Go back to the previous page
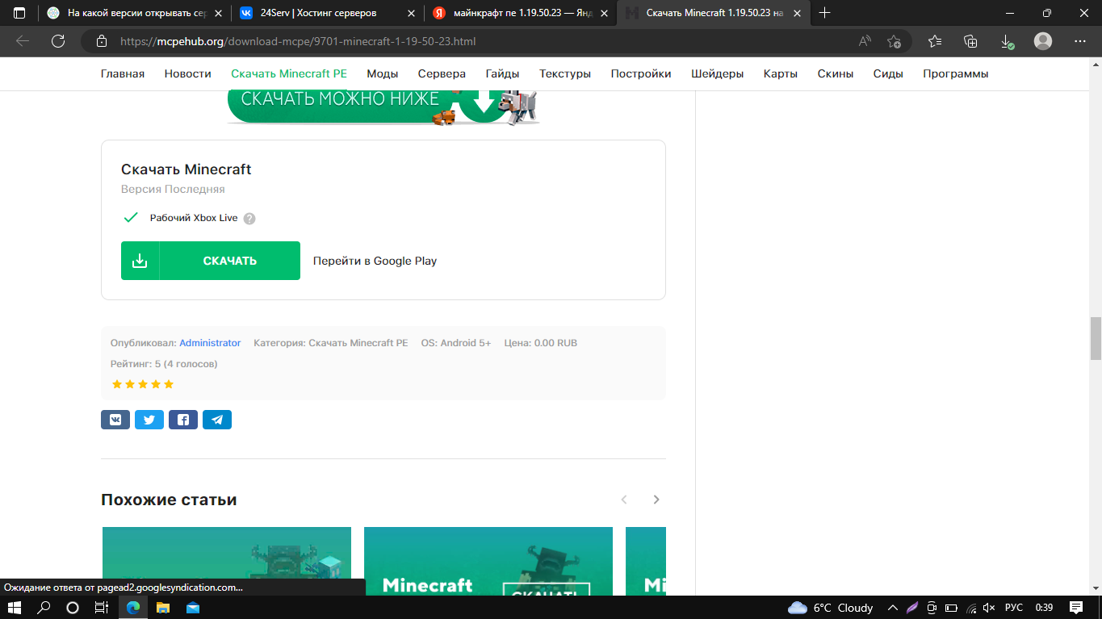Viewport: 1102px width, 619px height. point(23,41)
